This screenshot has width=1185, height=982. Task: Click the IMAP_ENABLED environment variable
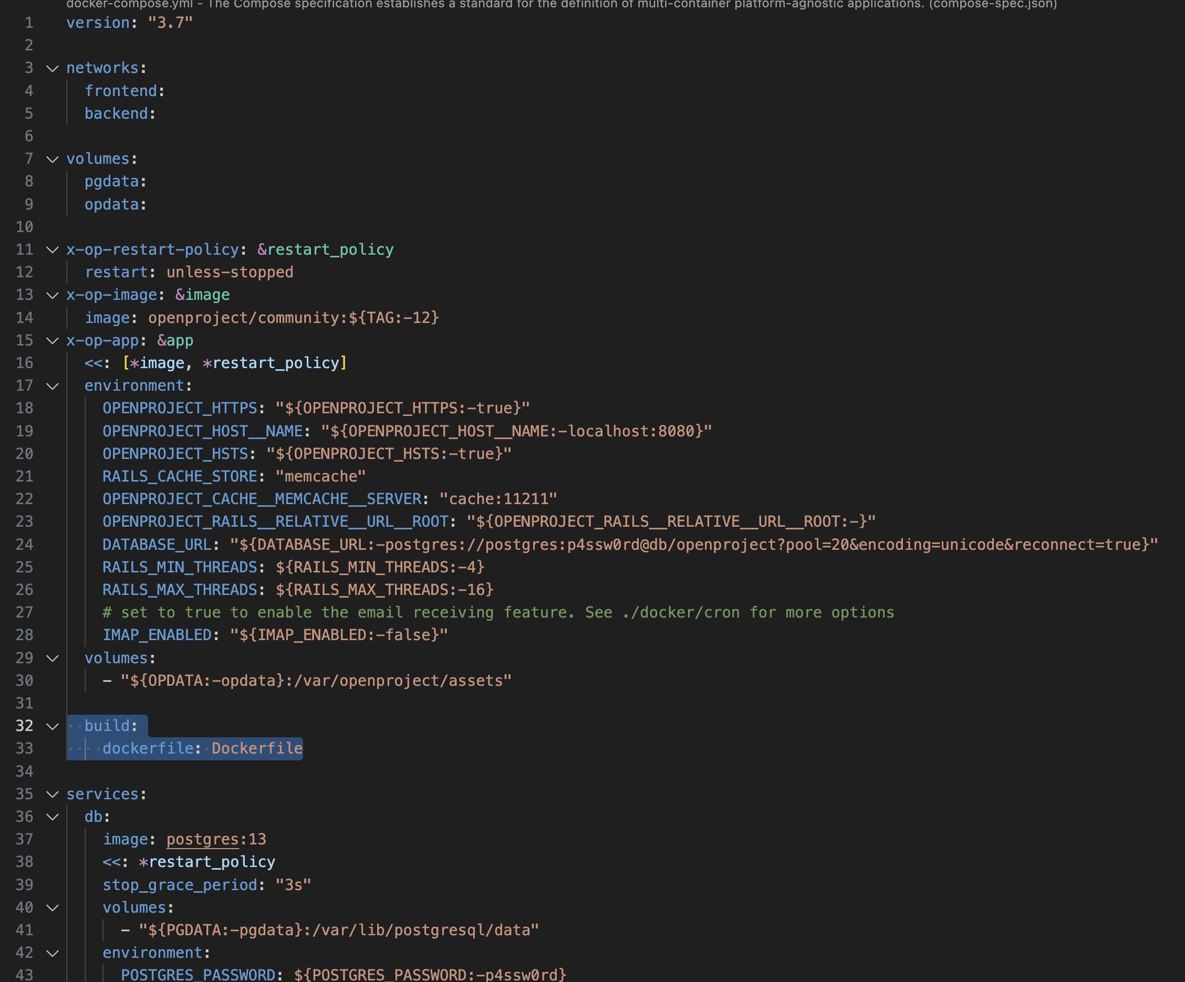click(159, 634)
